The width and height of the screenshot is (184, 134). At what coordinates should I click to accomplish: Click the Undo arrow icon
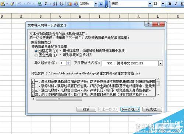click(20, 4)
